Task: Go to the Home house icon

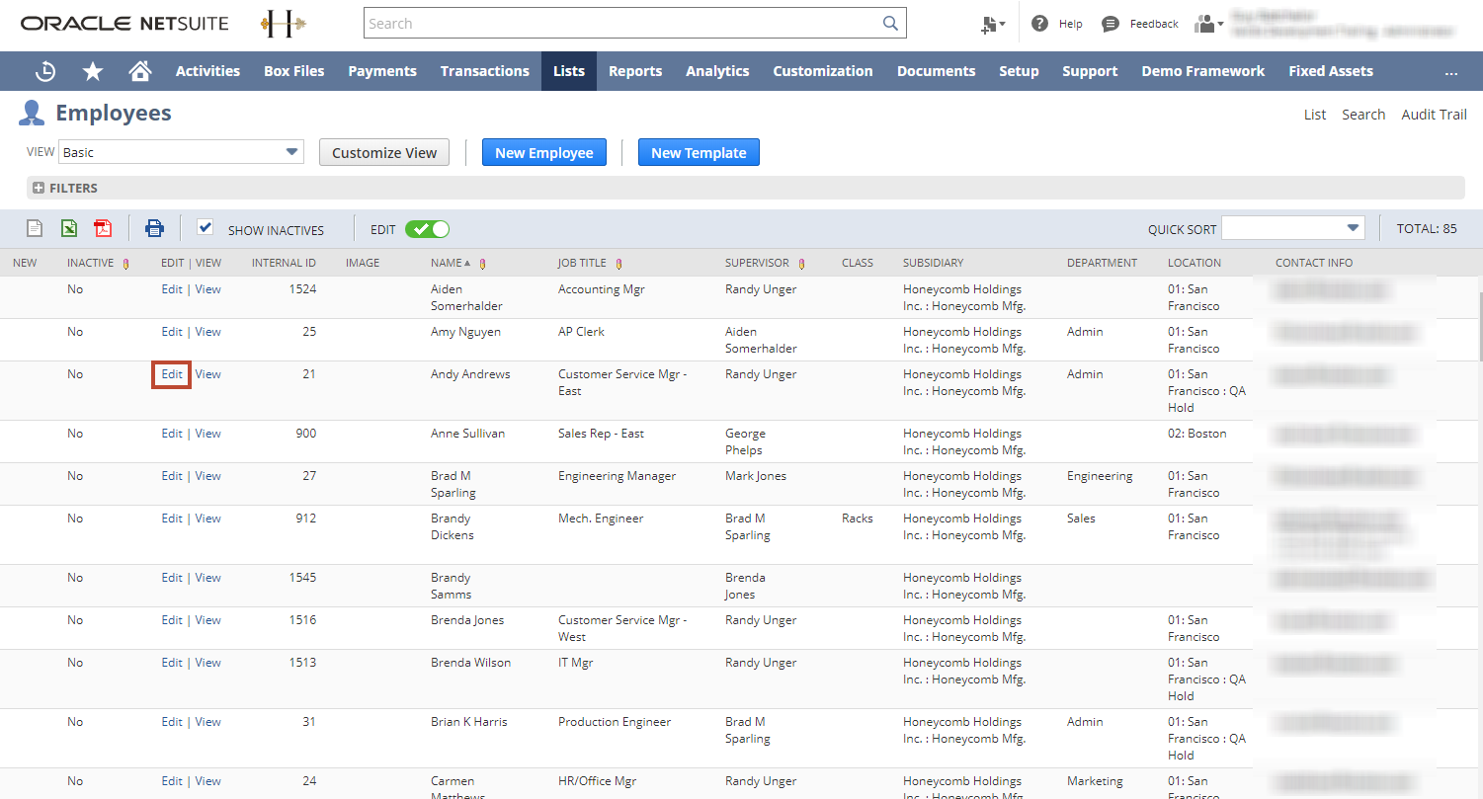Action: 140,71
